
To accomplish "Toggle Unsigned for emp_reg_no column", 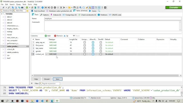I will pos(85,42).
